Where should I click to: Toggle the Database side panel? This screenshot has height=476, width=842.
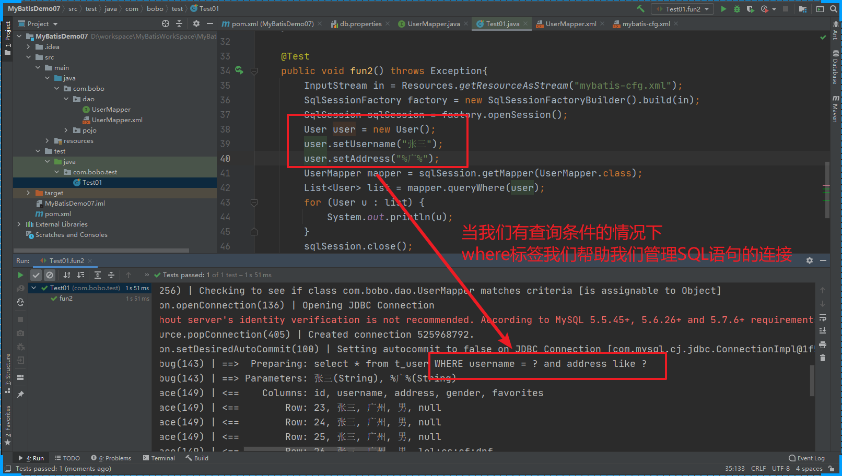click(835, 67)
